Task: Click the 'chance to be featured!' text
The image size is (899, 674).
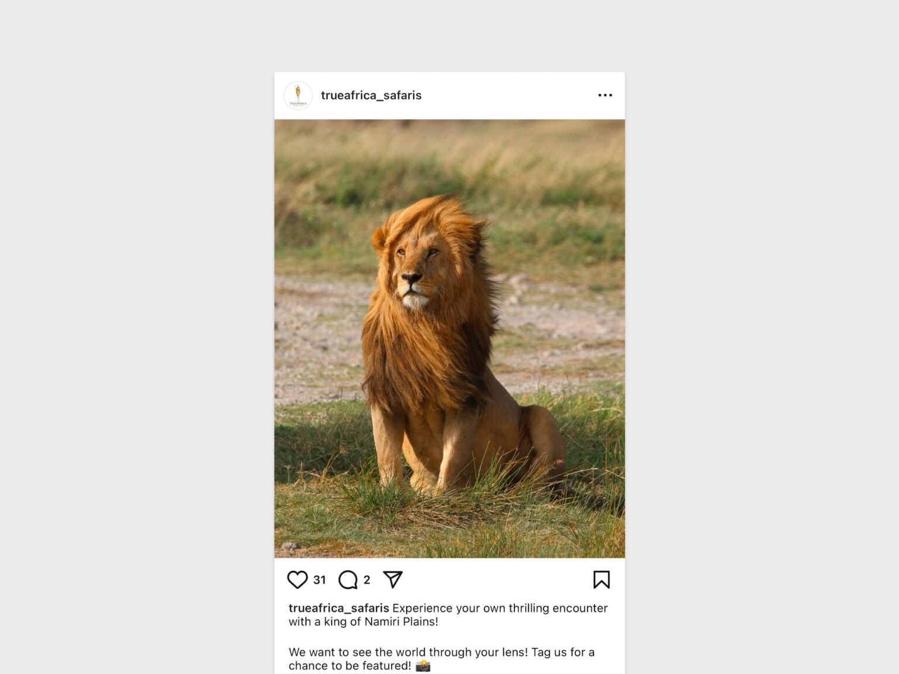Action: coord(350,666)
